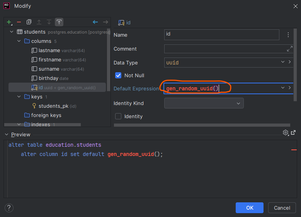Click 'education.students' in SQL preview
This screenshot has height=217, width=301.
click(73, 145)
